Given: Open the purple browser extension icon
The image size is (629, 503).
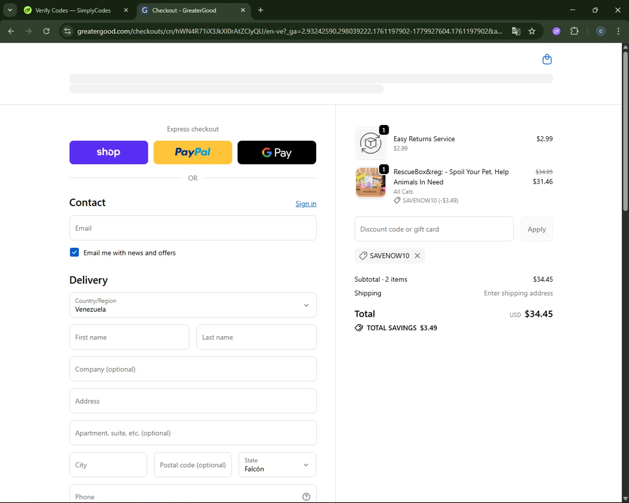Looking at the screenshot, I should pyautogui.click(x=556, y=31).
